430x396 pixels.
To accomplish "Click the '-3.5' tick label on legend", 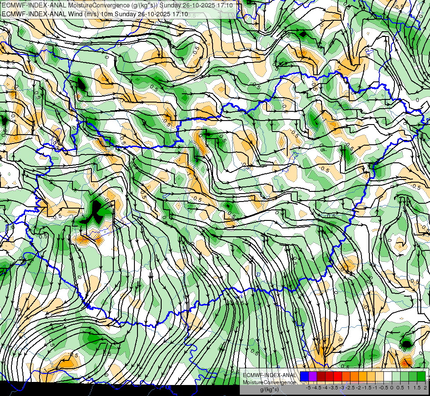I will click(x=334, y=388).
